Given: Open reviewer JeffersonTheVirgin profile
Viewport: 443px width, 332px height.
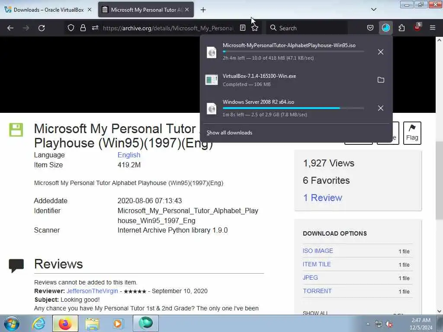Looking at the screenshot, I should (x=92, y=291).
